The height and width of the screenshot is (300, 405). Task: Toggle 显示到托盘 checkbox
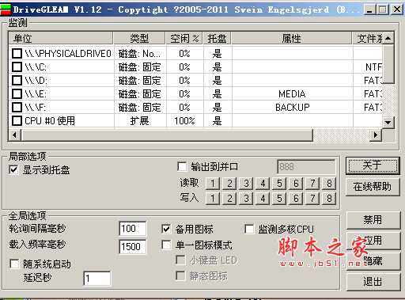click(13, 169)
